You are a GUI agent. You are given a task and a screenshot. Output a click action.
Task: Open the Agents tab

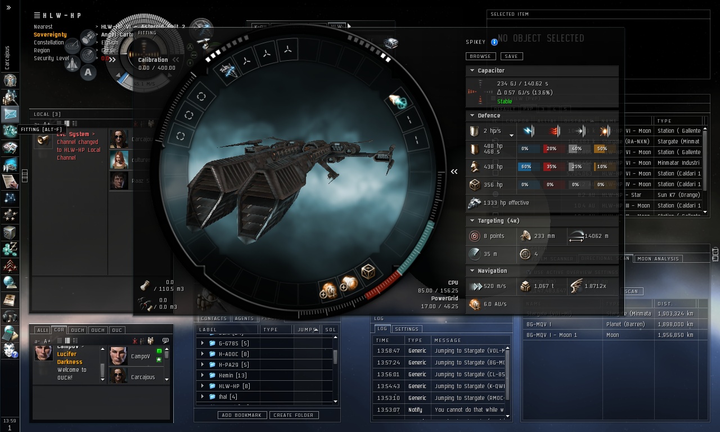point(244,319)
